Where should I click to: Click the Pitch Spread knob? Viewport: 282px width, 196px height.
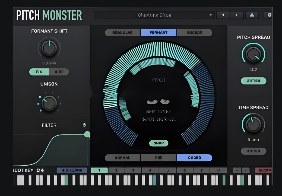point(254,54)
